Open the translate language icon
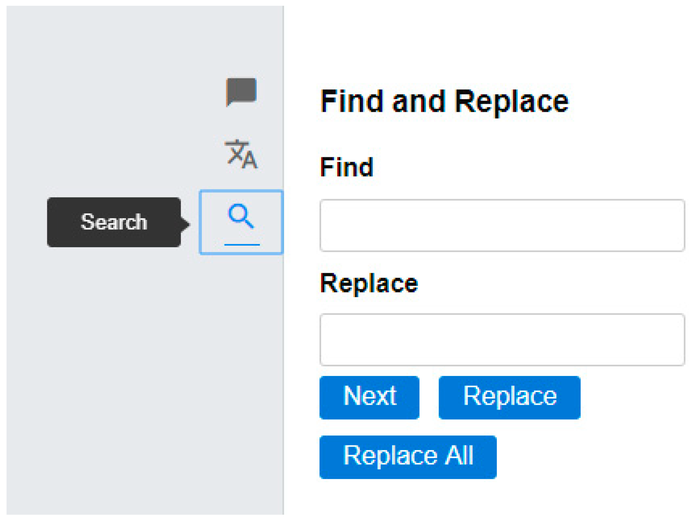Viewport: 689px width, 522px height. tap(241, 154)
